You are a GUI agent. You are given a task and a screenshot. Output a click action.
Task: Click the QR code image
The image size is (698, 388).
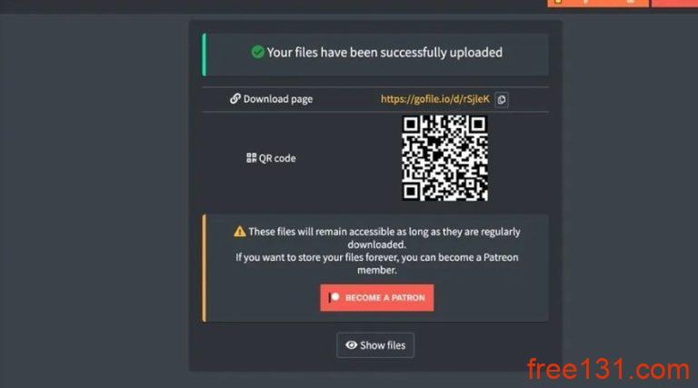(x=444, y=158)
